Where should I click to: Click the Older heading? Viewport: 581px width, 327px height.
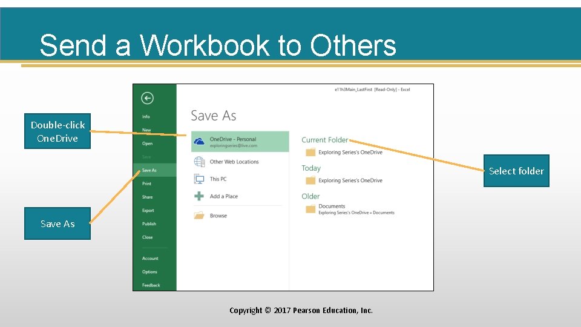[x=310, y=196]
